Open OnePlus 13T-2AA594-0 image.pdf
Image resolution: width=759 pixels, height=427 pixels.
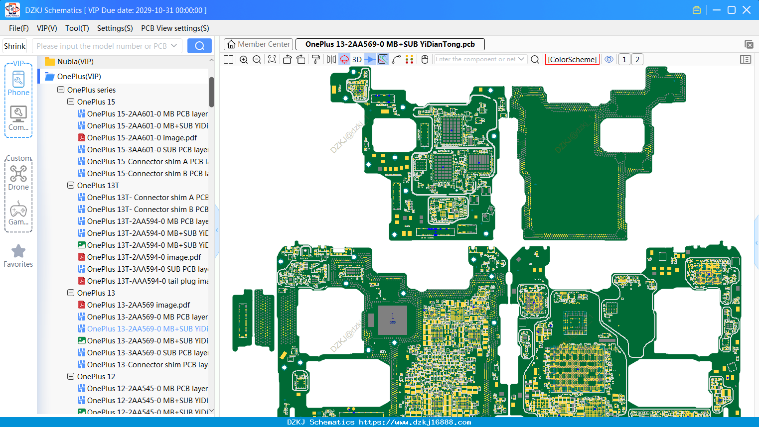[144, 257]
